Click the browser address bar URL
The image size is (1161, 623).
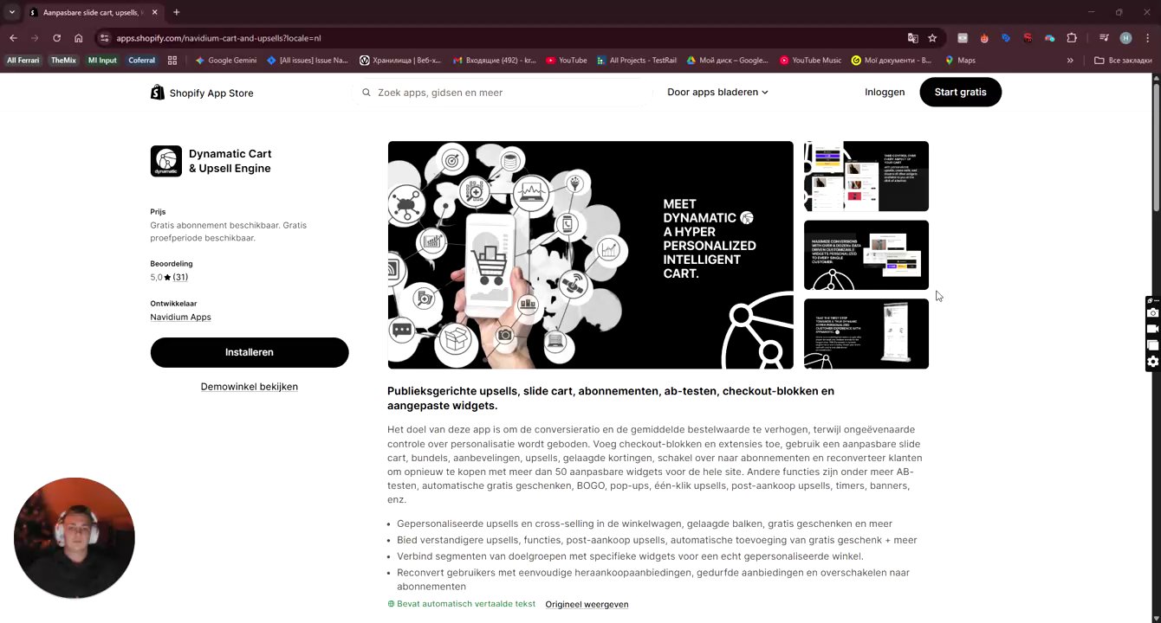(218, 38)
